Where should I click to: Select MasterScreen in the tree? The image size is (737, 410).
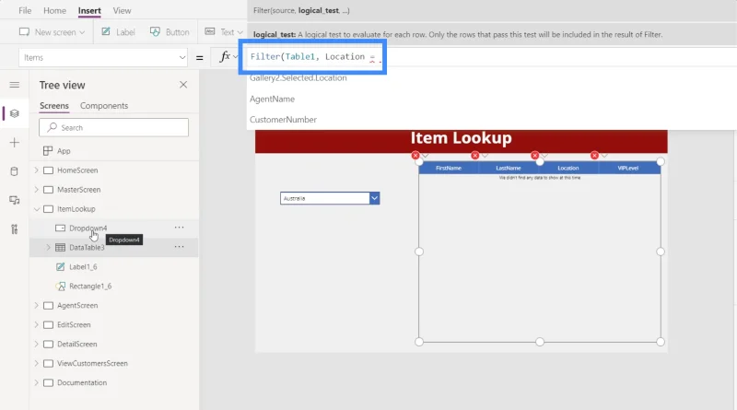[78, 190]
